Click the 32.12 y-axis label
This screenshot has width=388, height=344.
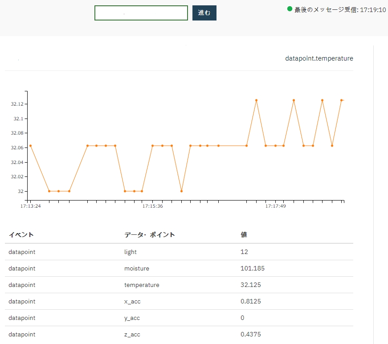tap(17, 104)
